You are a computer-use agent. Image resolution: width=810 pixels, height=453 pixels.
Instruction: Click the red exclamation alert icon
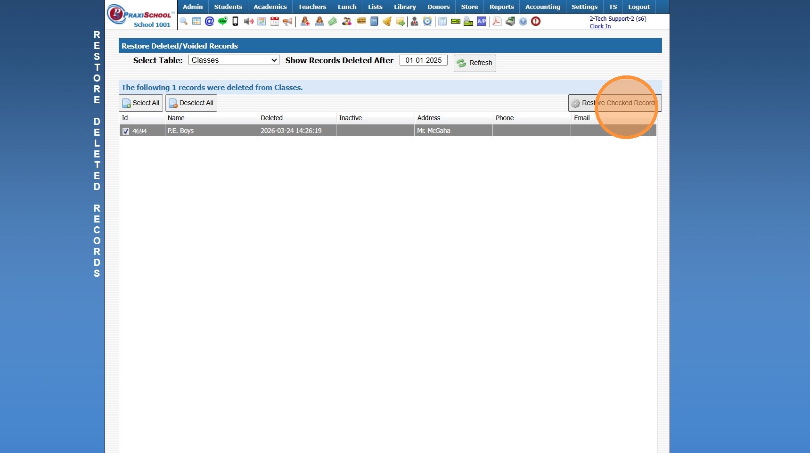[x=536, y=21]
